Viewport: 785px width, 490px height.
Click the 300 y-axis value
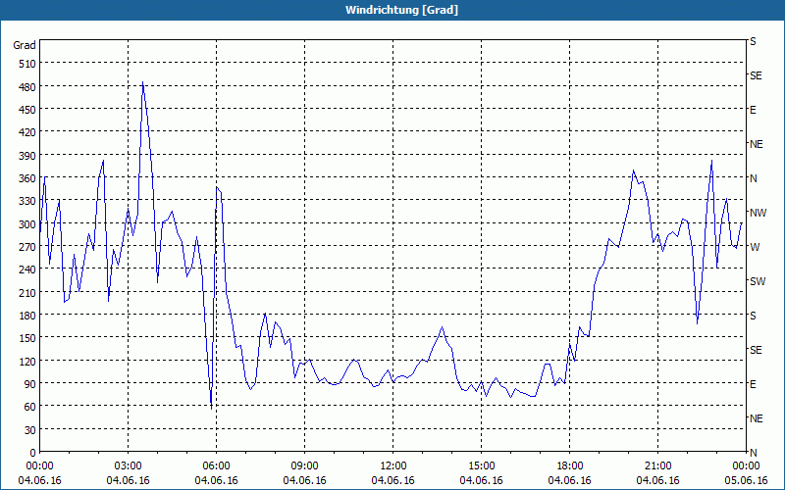(27, 224)
